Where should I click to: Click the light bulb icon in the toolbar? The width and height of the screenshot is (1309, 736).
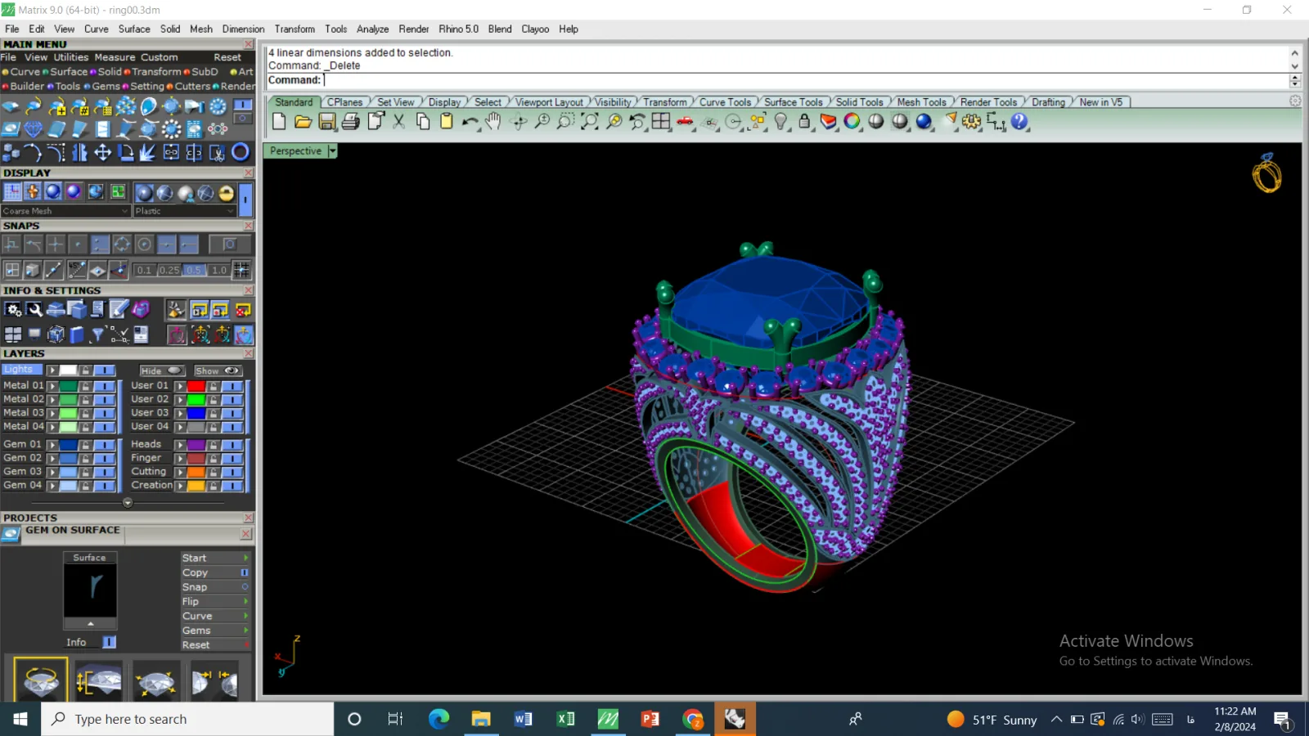point(781,122)
